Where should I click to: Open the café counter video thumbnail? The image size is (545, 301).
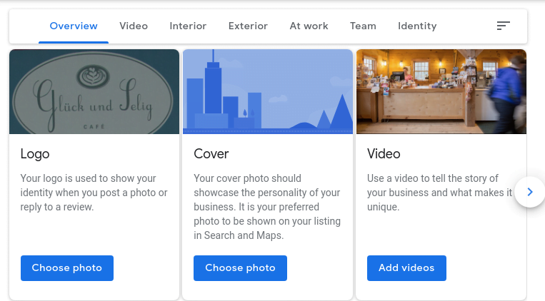441,91
